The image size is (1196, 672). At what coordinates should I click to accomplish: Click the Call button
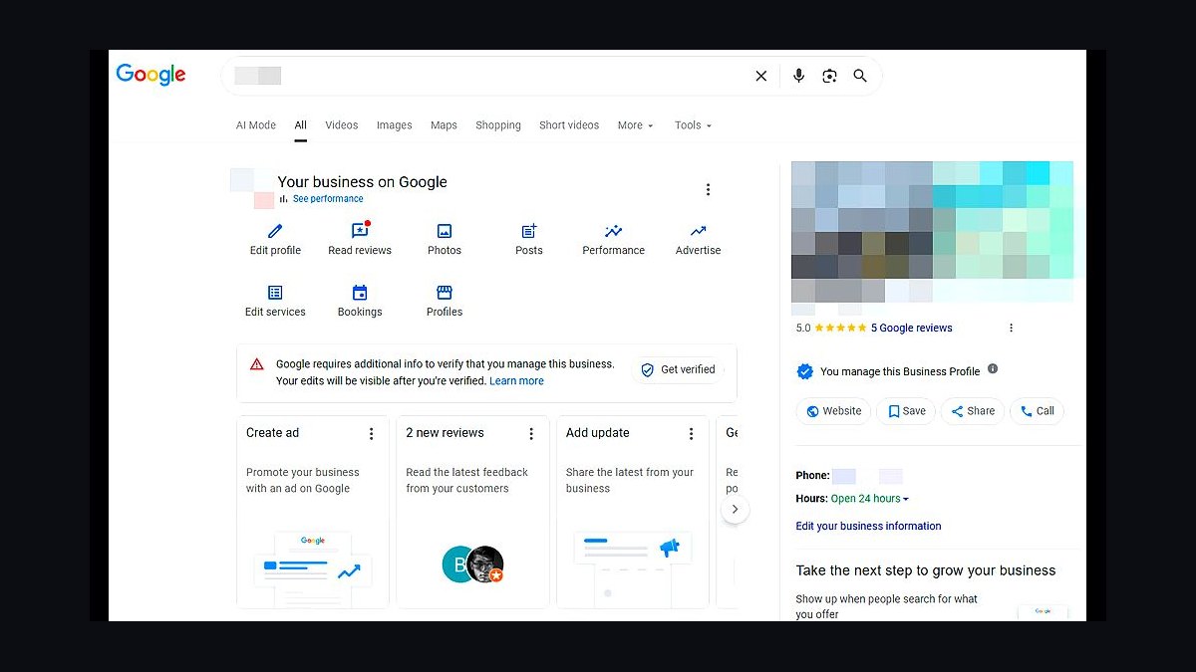click(x=1037, y=411)
